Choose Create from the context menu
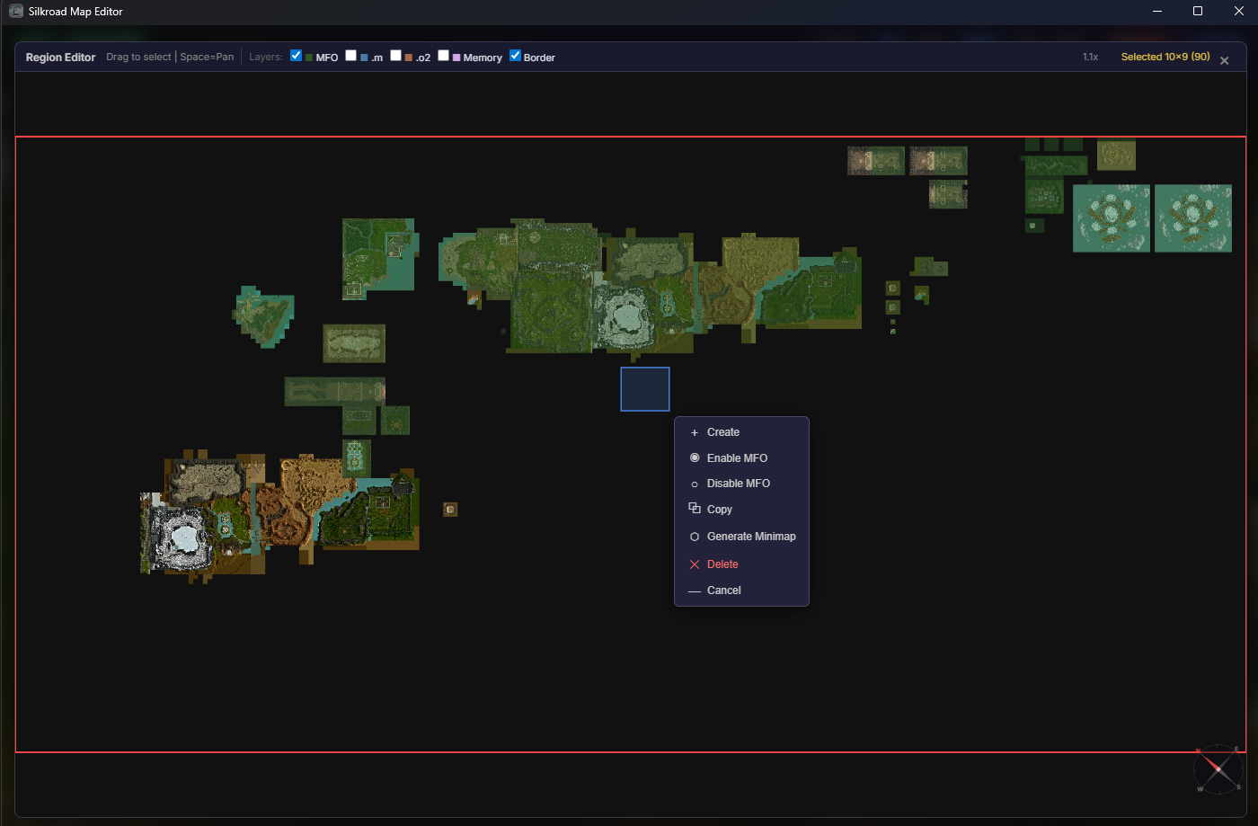 (x=741, y=432)
